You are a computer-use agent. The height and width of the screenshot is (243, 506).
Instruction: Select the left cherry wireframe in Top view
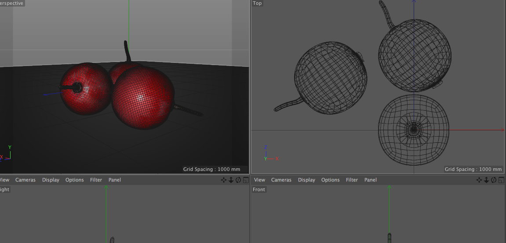[331, 77]
